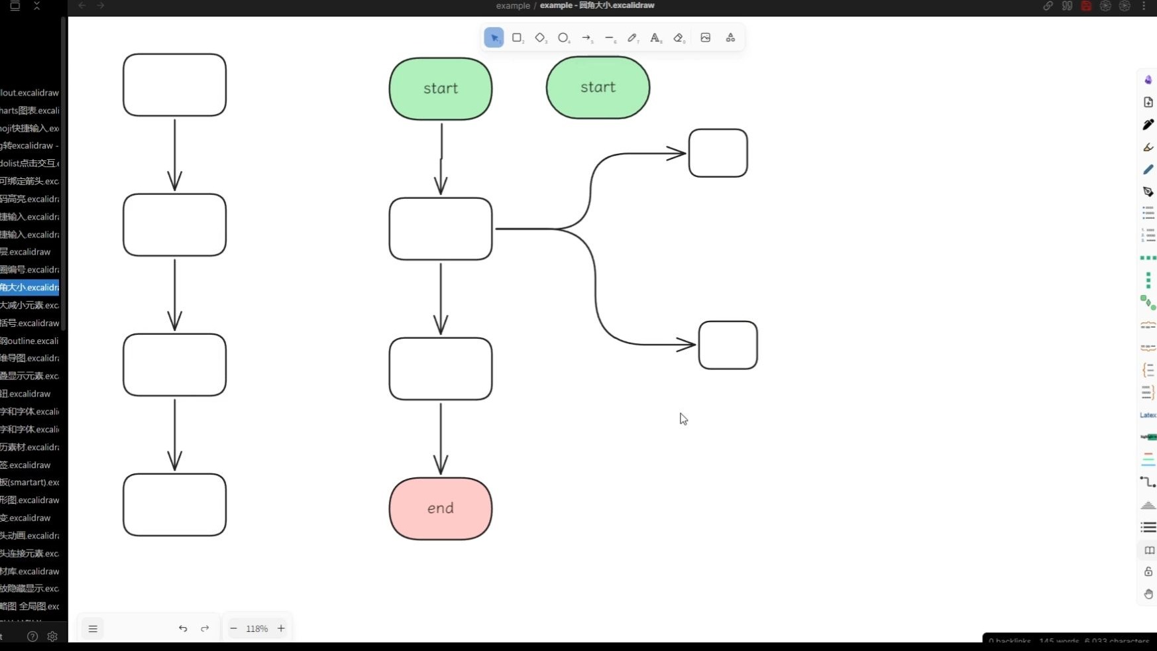Click the second green start node
Viewport: 1157px width, 651px height.
point(598,88)
